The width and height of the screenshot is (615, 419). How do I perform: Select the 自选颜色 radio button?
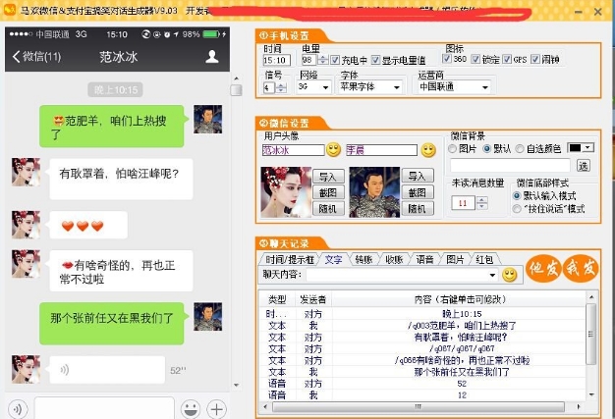[x=520, y=149]
